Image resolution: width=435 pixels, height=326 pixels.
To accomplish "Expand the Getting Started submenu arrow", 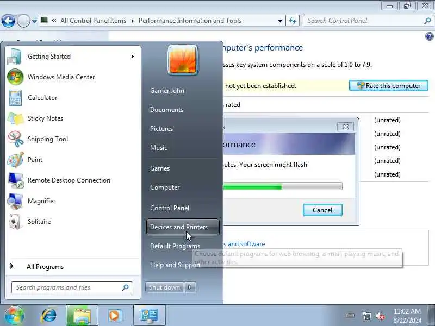I will (133, 57).
